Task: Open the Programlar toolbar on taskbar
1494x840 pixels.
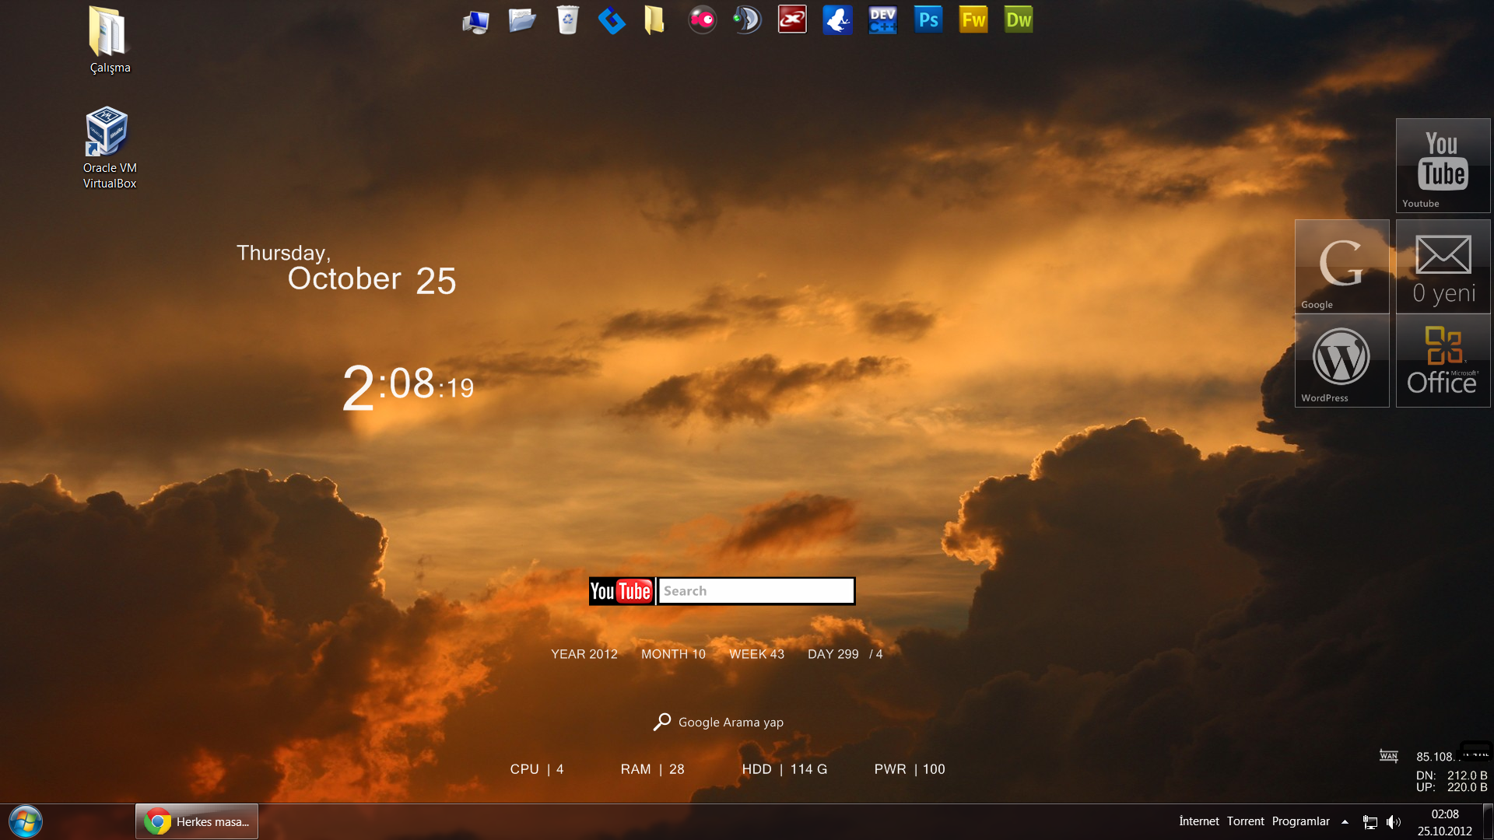Action: pos(1300,821)
